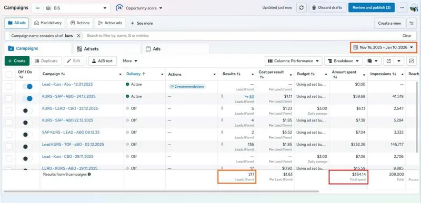Open the reports icon dropdown
This screenshot has width=421, height=203.
tap(373, 61)
